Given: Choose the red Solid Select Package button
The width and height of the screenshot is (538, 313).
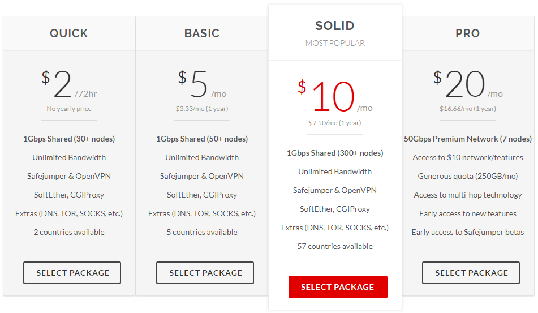Looking at the screenshot, I should (x=338, y=287).
